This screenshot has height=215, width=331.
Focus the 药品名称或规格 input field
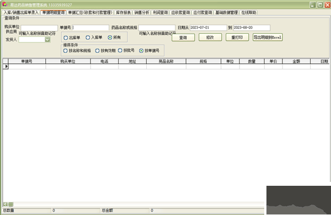[157, 28]
